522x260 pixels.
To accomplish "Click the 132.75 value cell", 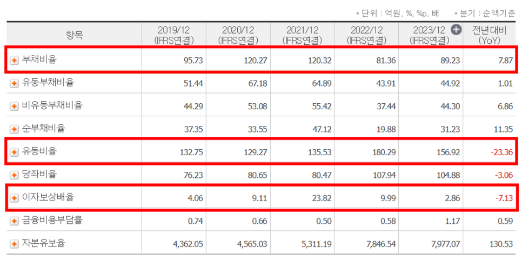I will 191,152.
